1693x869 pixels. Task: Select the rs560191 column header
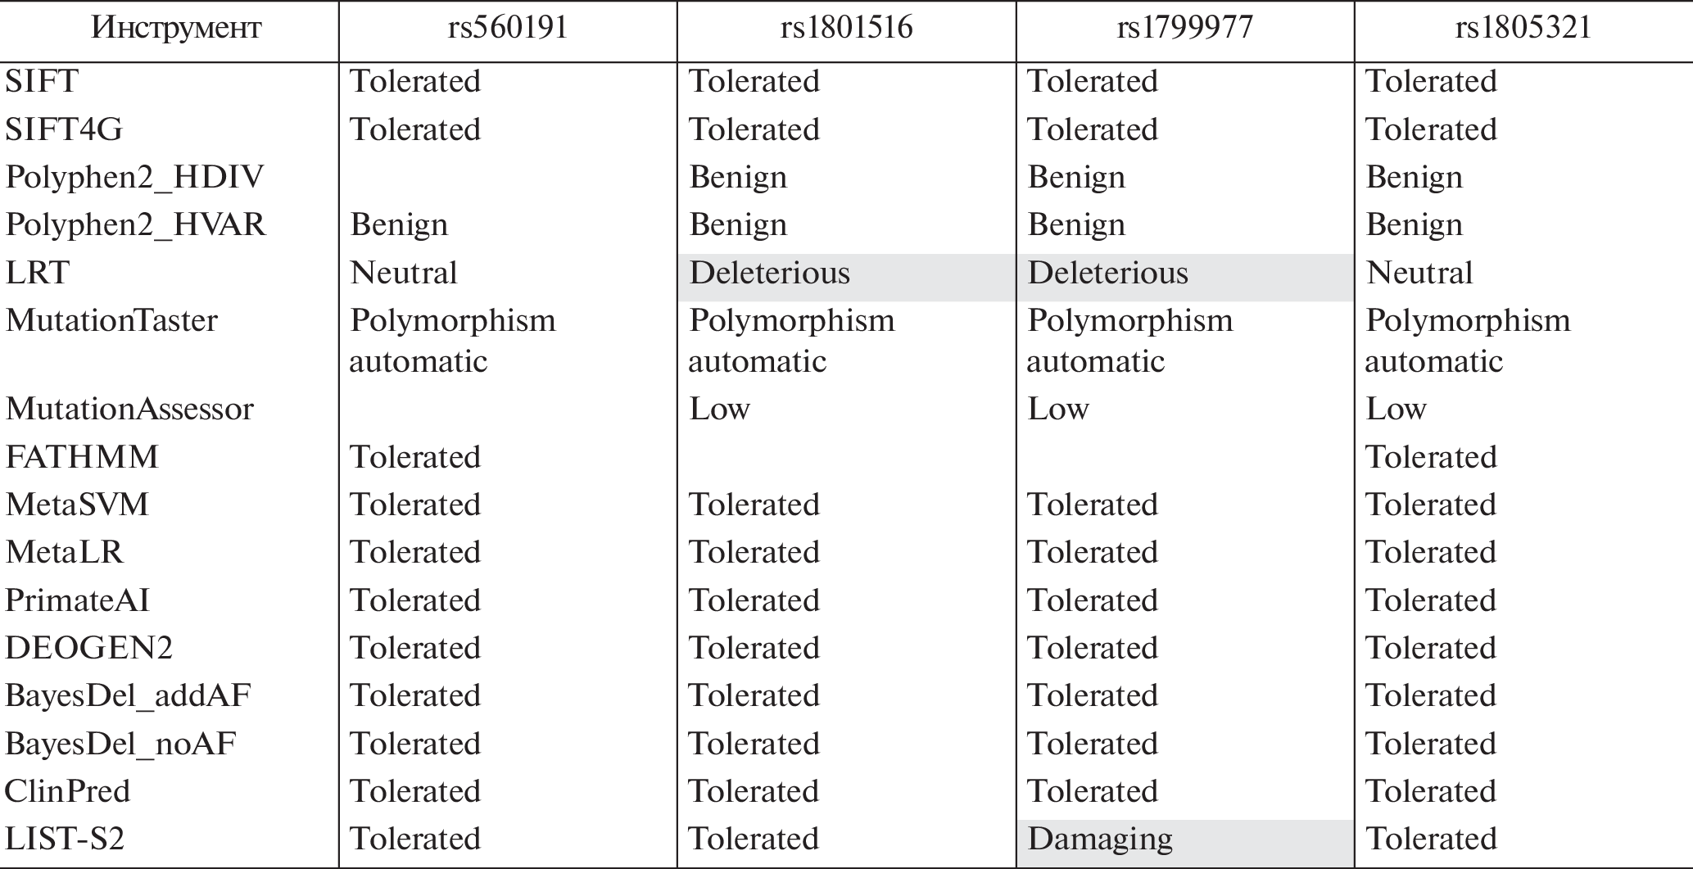(508, 29)
